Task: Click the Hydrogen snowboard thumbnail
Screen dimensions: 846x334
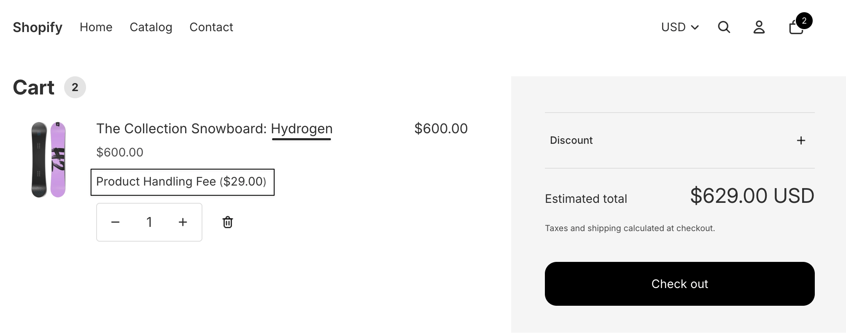Action: (x=48, y=159)
